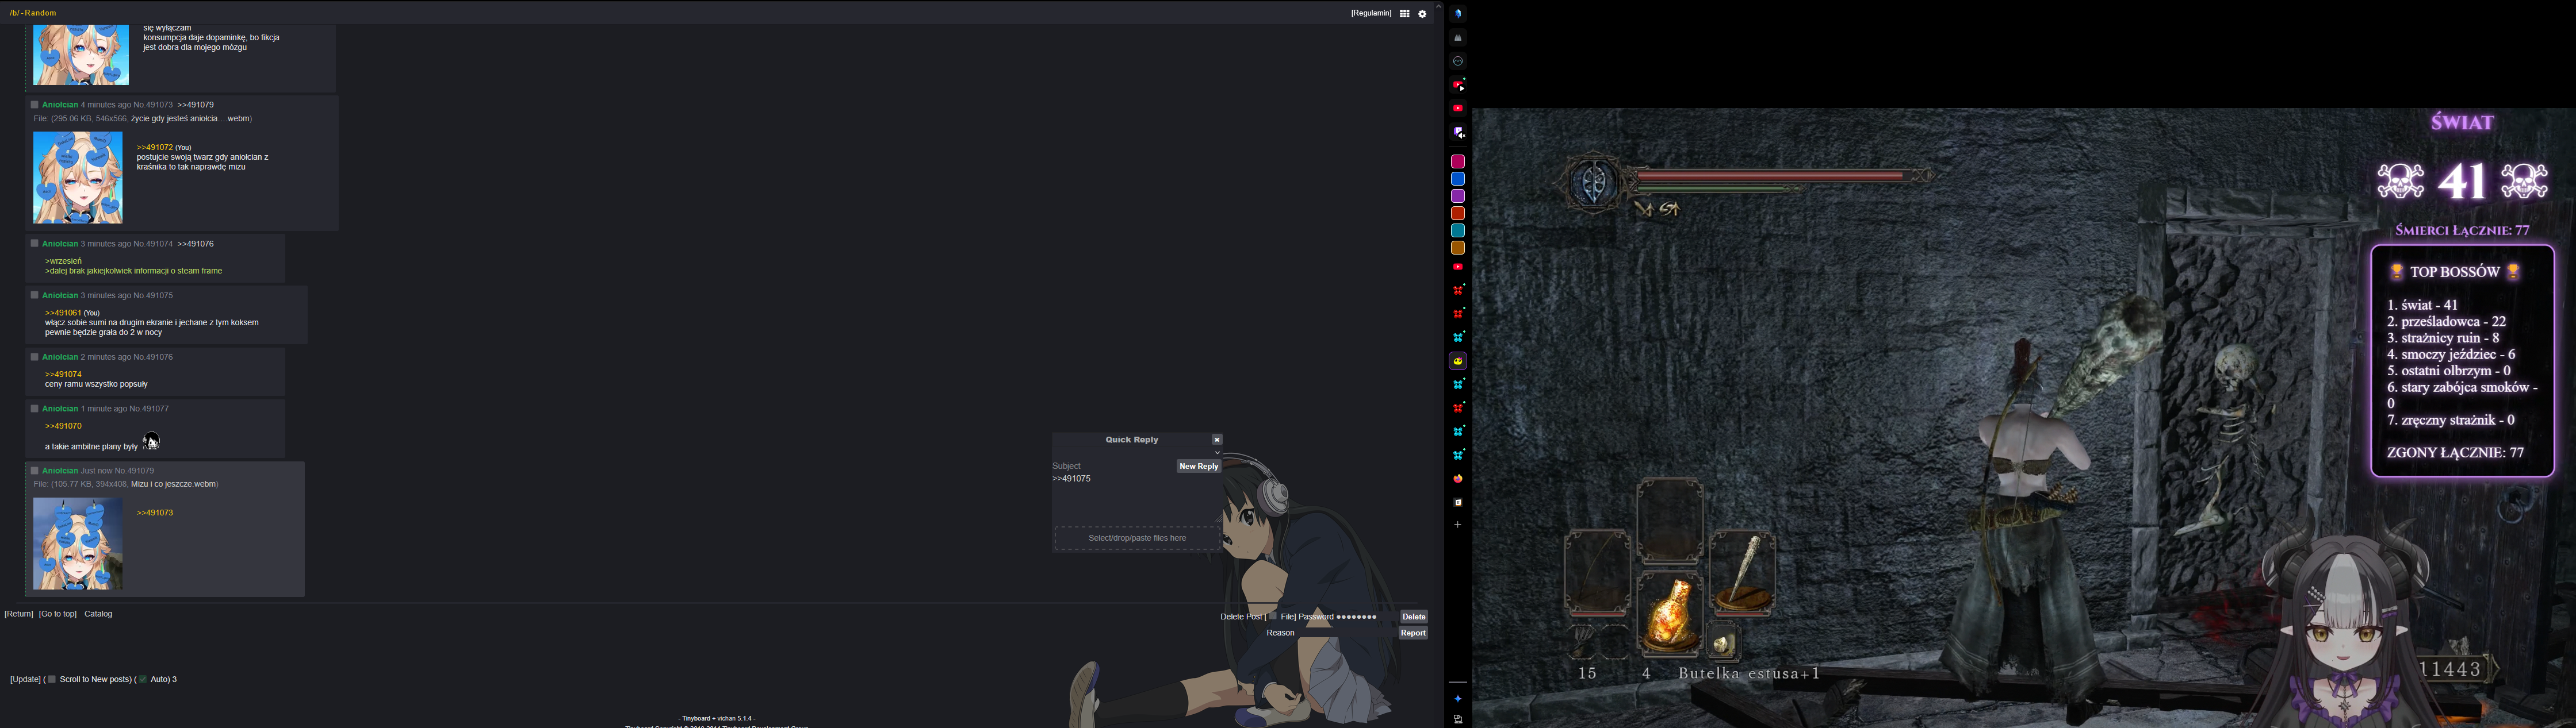The image size is (2576, 728).
Task: Click the teal workspace square in sidebar
Action: 1458,232
